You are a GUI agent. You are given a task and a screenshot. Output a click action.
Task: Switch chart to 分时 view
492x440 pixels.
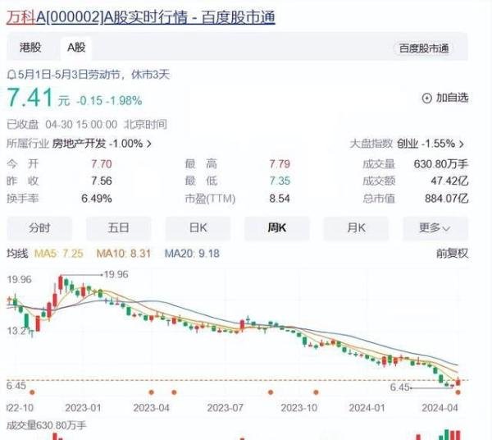tap(39, 227)
